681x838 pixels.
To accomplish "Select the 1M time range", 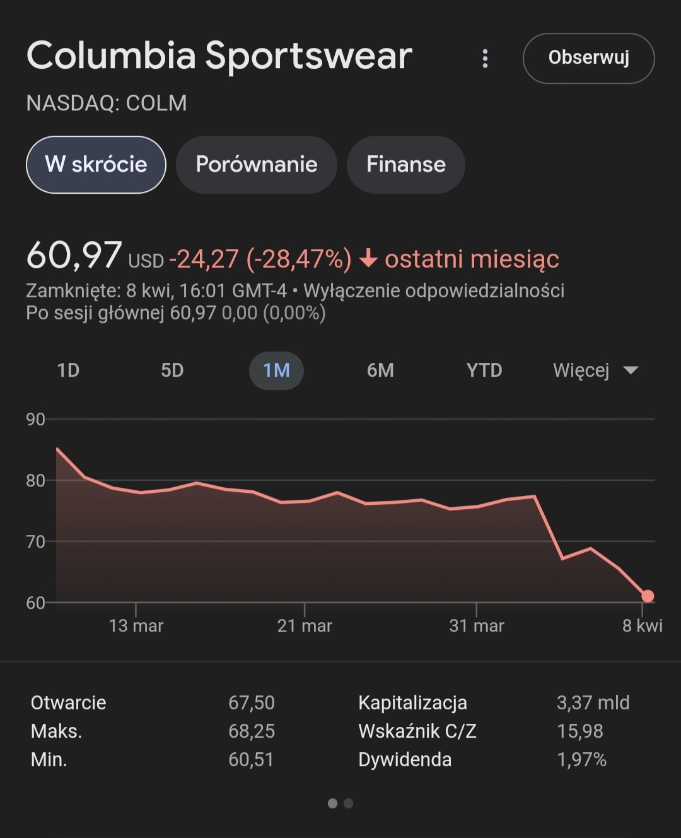I will click(276, 370).
